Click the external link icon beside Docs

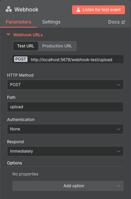[x=123, y=22]
